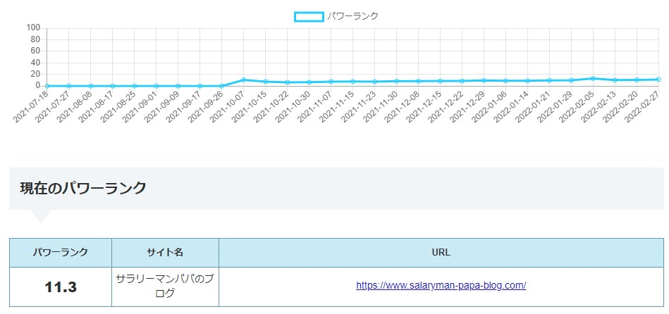Click the サラリーマンパパのブログ site name cell
This screenshot has width=669, height=314.
click(x=165, y=286)
